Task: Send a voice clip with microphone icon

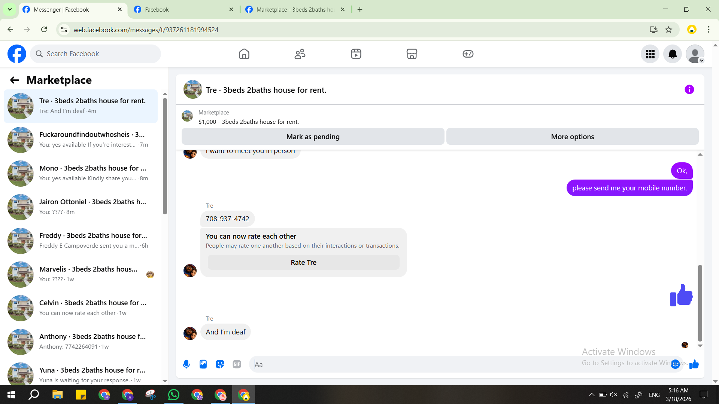Action: tap(186, 364)
